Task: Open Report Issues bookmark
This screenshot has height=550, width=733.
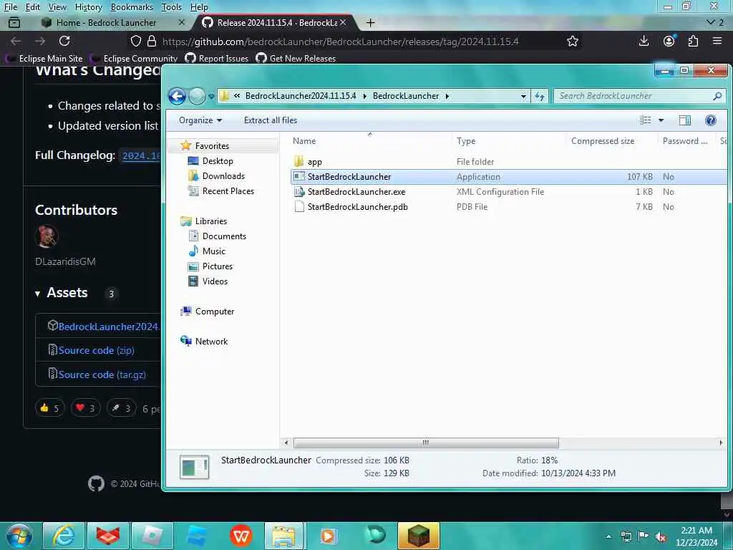Action: (x=217, y=59)
